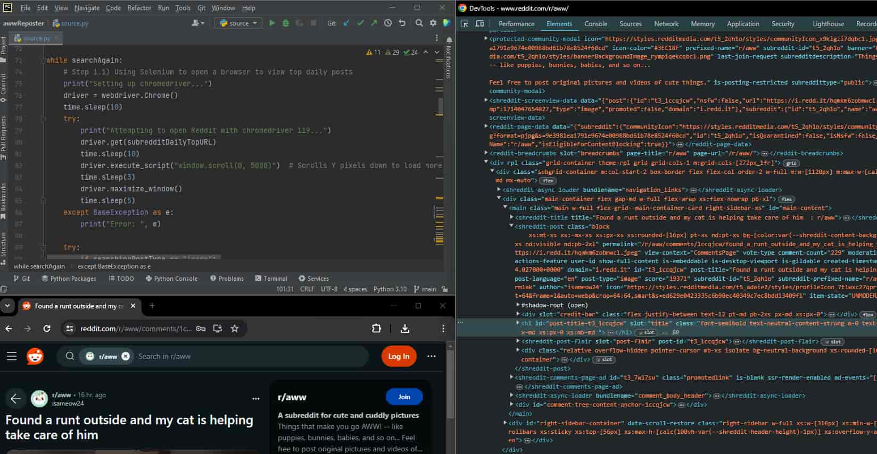Click the password manager key icon in the address bar

pyautogui.click(x=201, y=329)
